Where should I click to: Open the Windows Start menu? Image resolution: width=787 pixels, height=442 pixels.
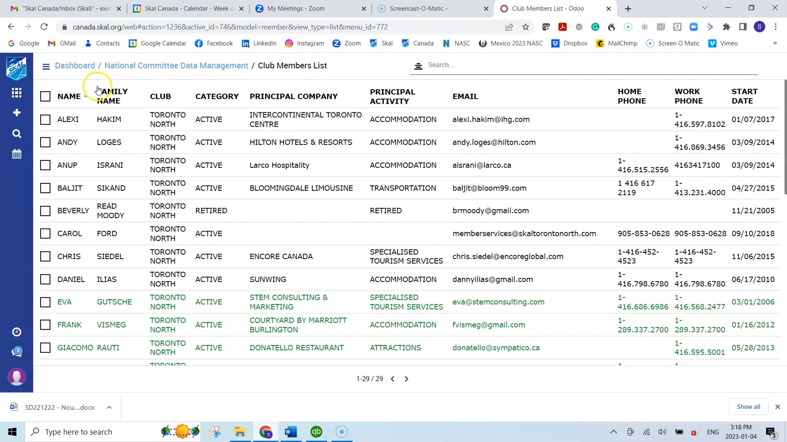pos(12,432)
